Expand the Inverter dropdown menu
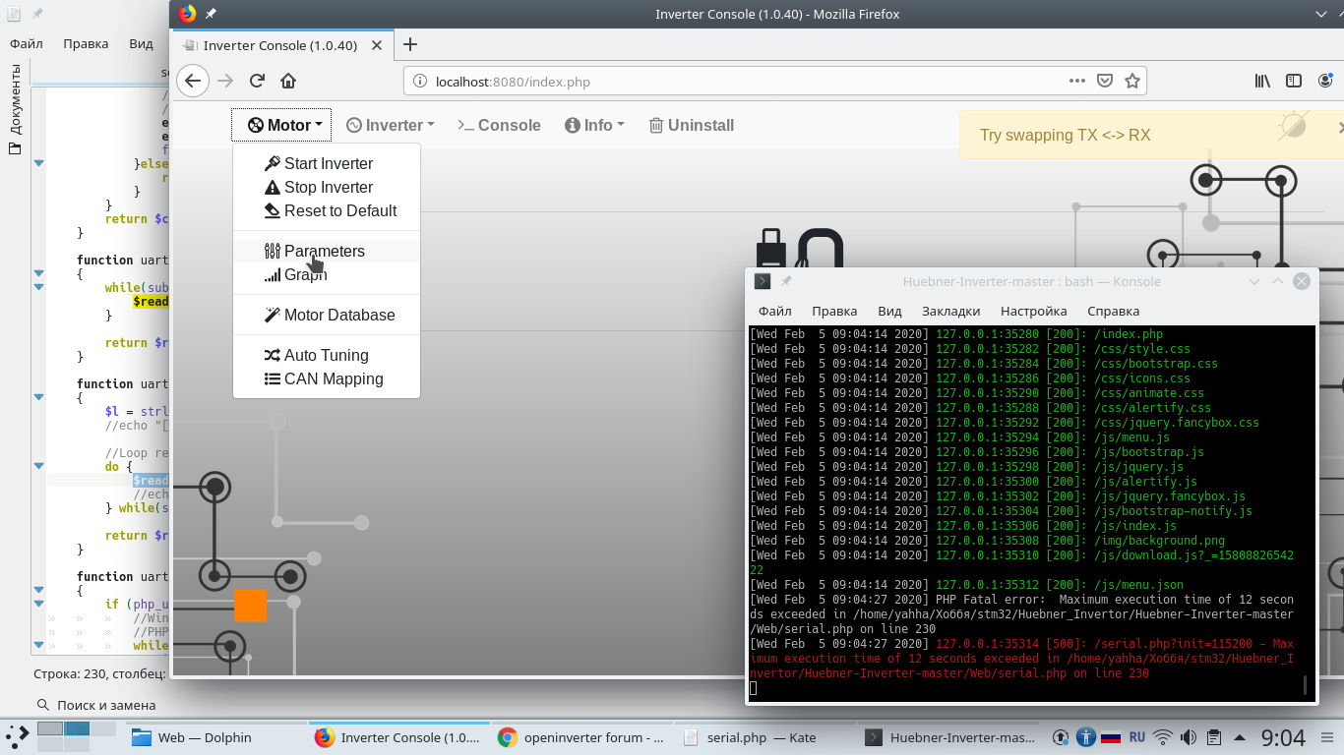The image size is (1344, 755). coord(391,125)
